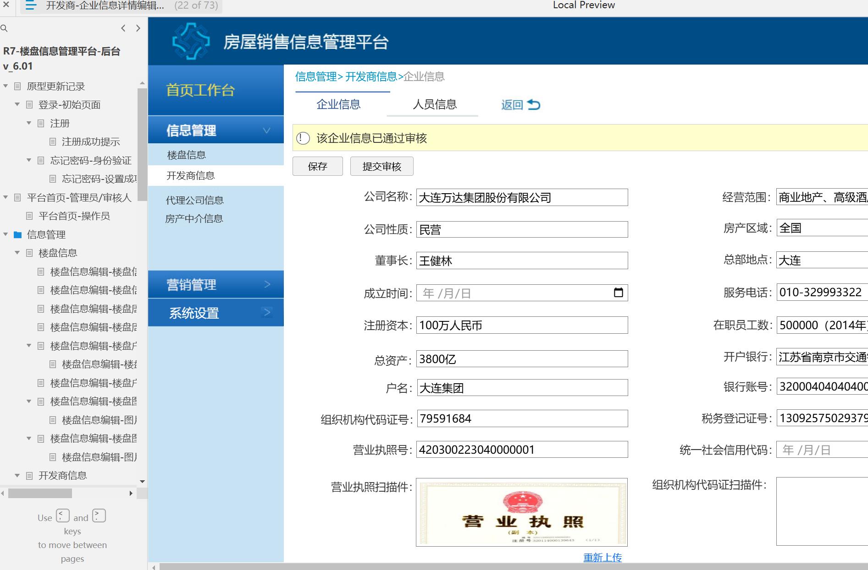Click the 总资产 input field
Screen dimensions: 868x570
pyautogui.click(x=522, y=359)
